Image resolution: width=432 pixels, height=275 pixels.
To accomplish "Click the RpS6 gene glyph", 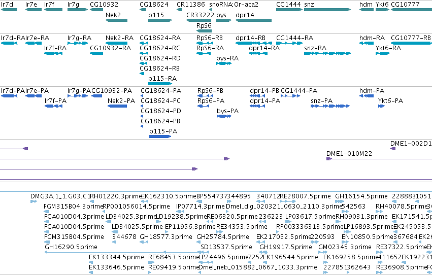I will pos(204,30).
